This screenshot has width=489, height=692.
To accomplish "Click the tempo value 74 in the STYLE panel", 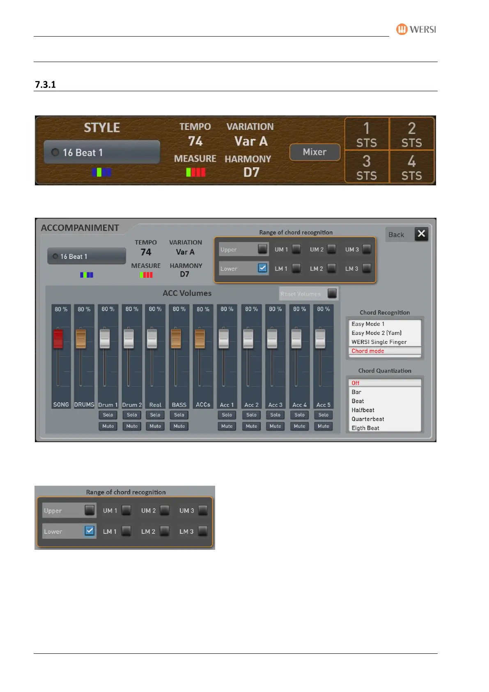I will pyautogui.click(x=195, y=141).
